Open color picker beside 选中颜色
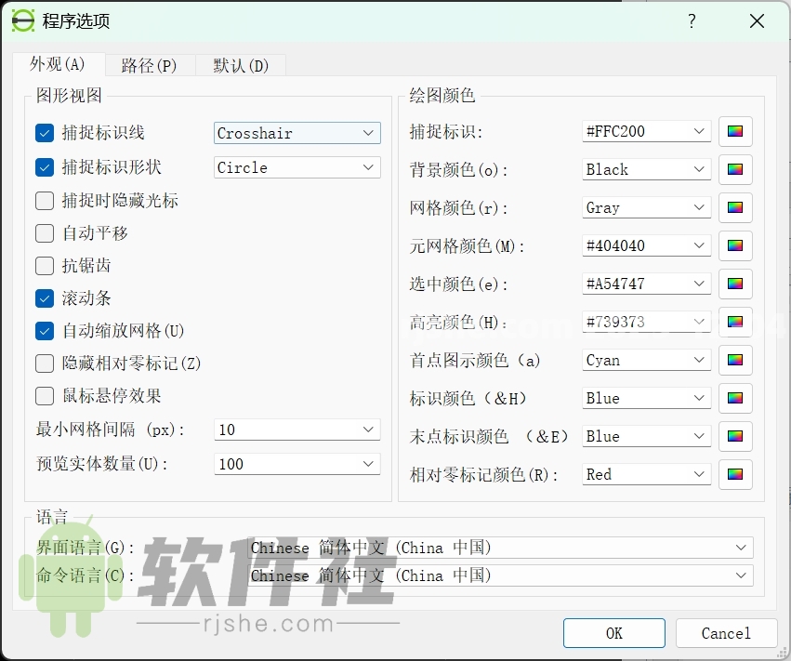The width and height of the screenshot is (791, 661). [x=735, y=284]
